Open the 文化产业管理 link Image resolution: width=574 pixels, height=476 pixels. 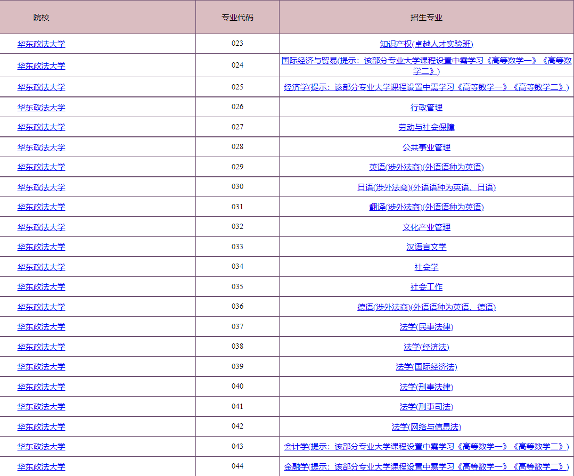tap(426, 227)
